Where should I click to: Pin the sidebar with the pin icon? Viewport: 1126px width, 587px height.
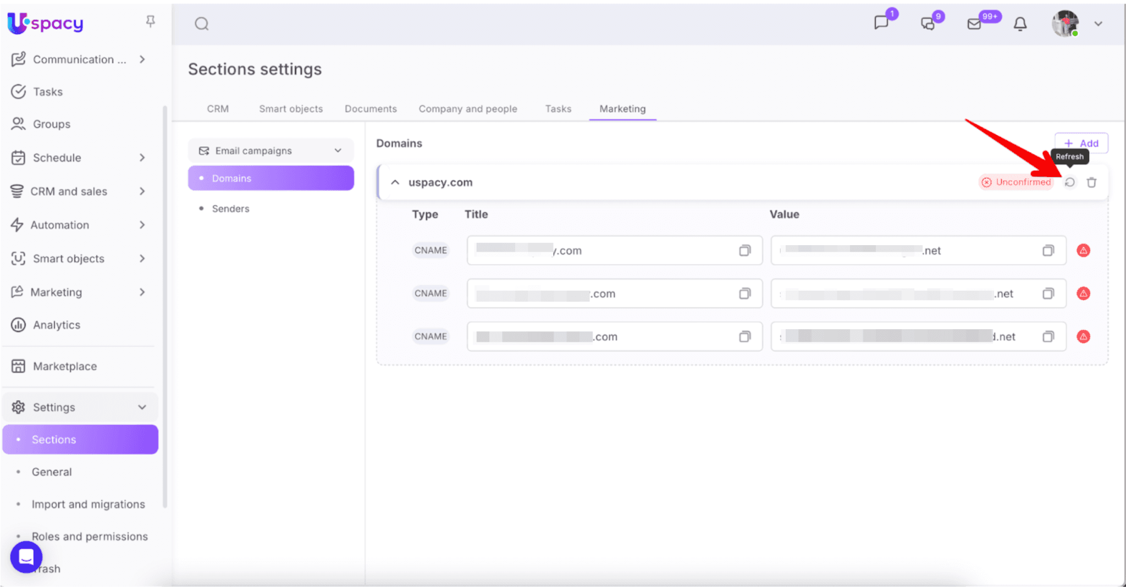coord(150,21)
